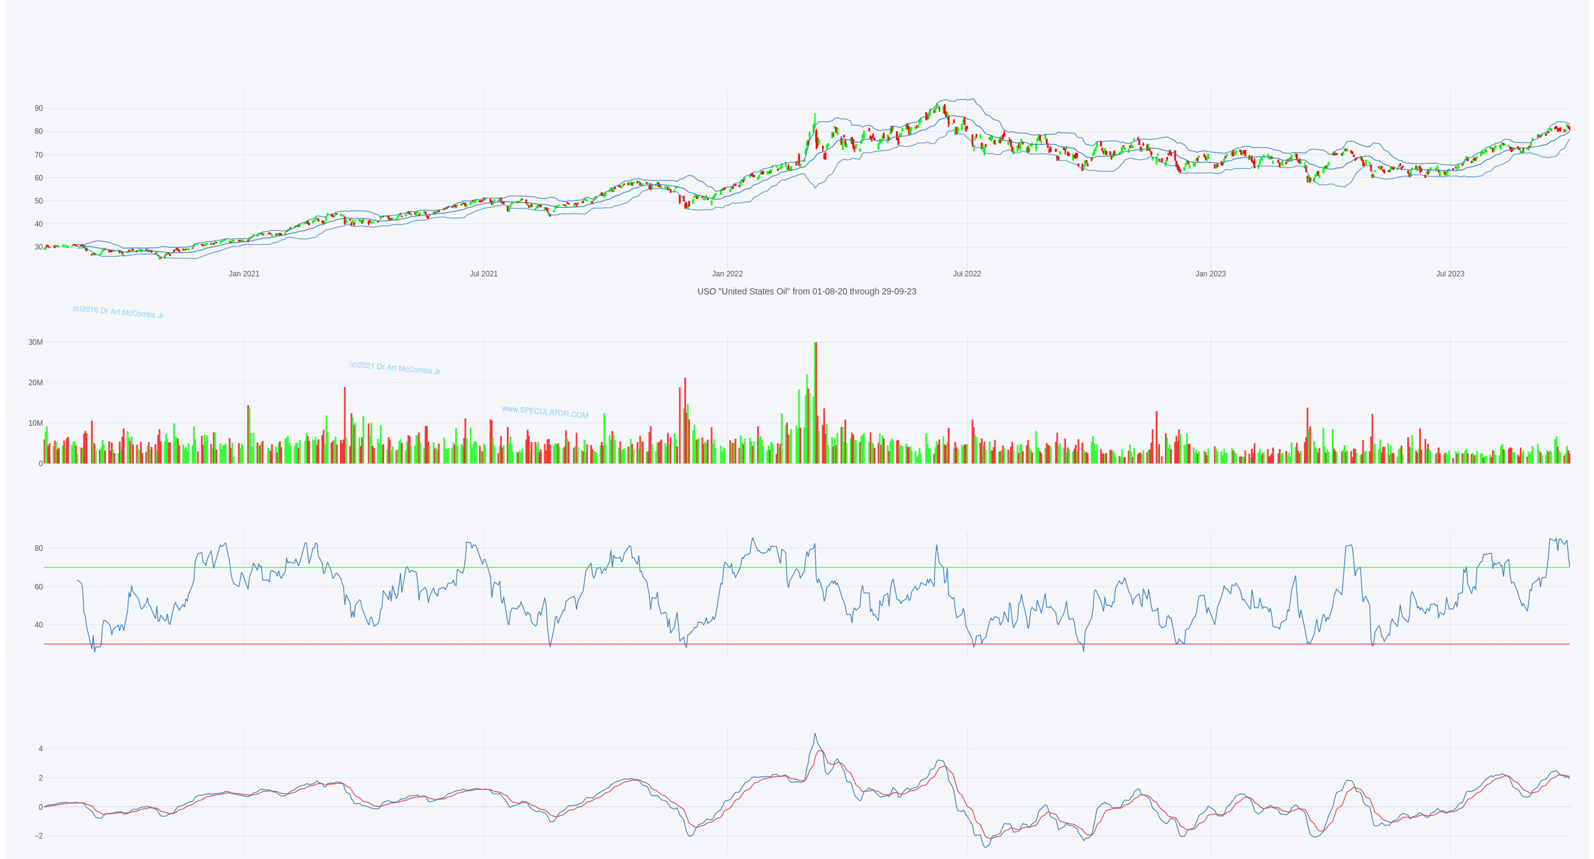Click the chart title USO "United States Oil"

[806, 291]
